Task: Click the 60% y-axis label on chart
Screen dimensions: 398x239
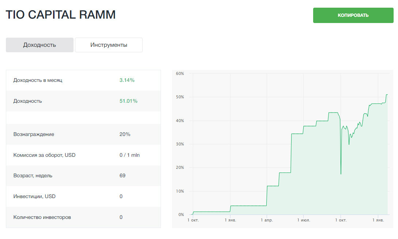Action: pos(180,73)
